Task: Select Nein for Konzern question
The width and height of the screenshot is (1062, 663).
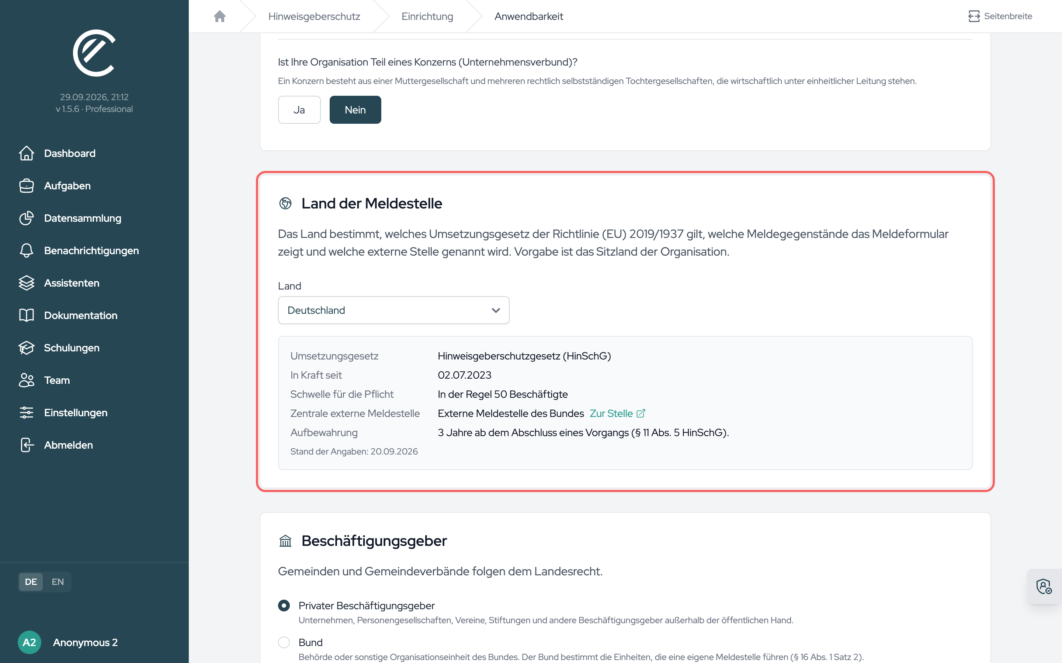Action: [x=355, y=110]
